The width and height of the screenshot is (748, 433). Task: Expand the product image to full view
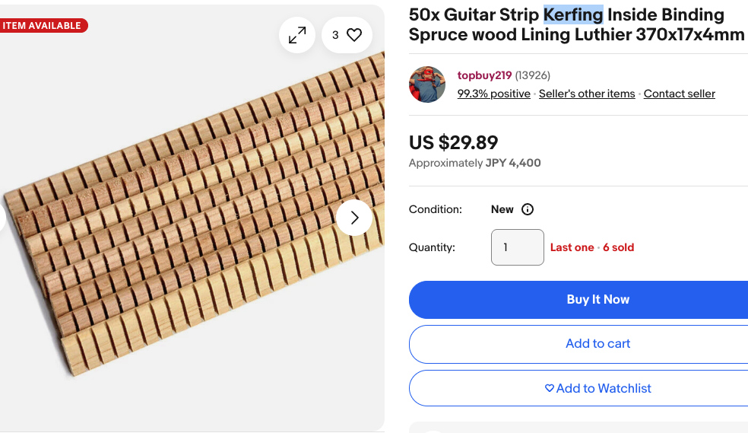(297, 35)
